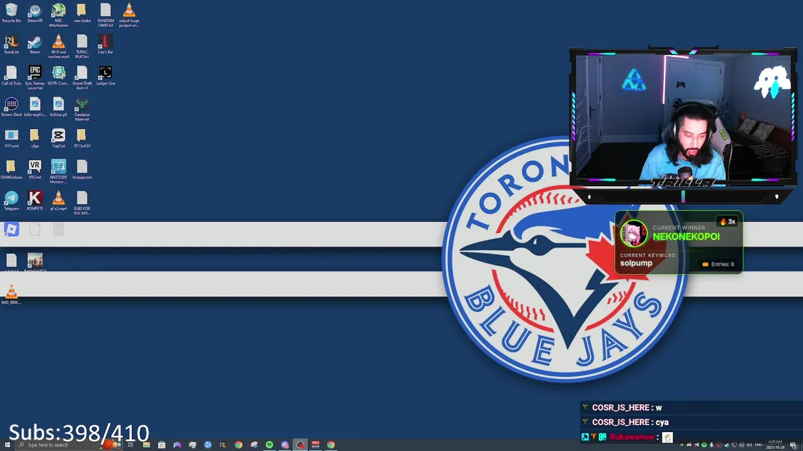Select the trilla-ezgif image file
This screenshot has width=803, height=451.
pos(35,107)
